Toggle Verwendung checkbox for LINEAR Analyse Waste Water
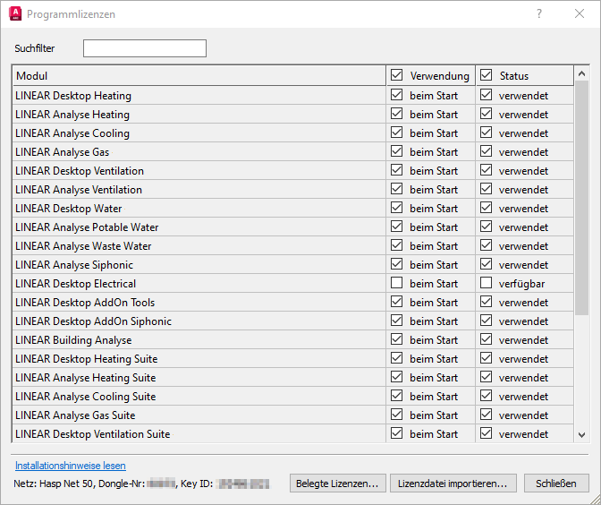 397,244
